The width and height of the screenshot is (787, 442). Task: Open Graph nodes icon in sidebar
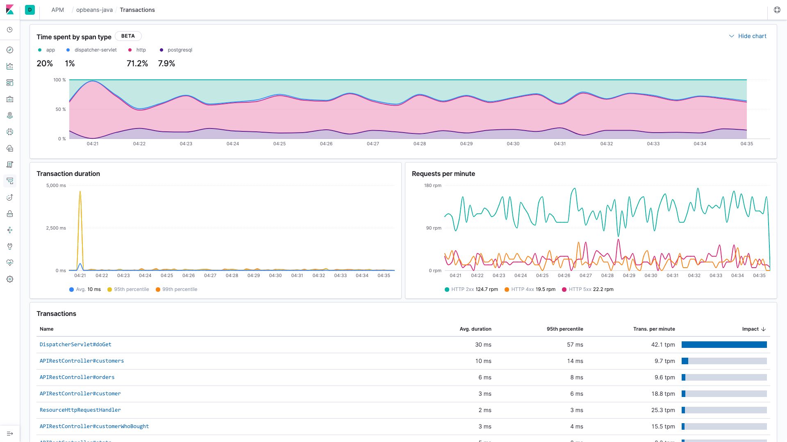point(10,230)
